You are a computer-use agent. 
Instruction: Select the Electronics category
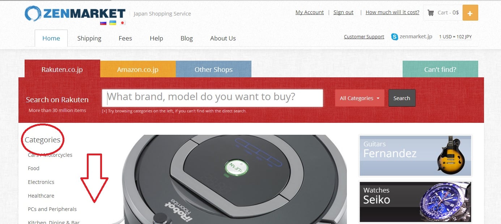tap(41, 182)
